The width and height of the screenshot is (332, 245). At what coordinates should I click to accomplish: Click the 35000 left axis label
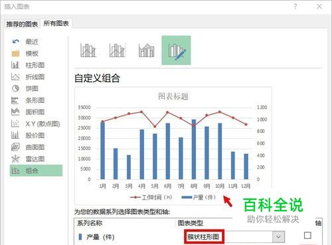pos(84,108)
